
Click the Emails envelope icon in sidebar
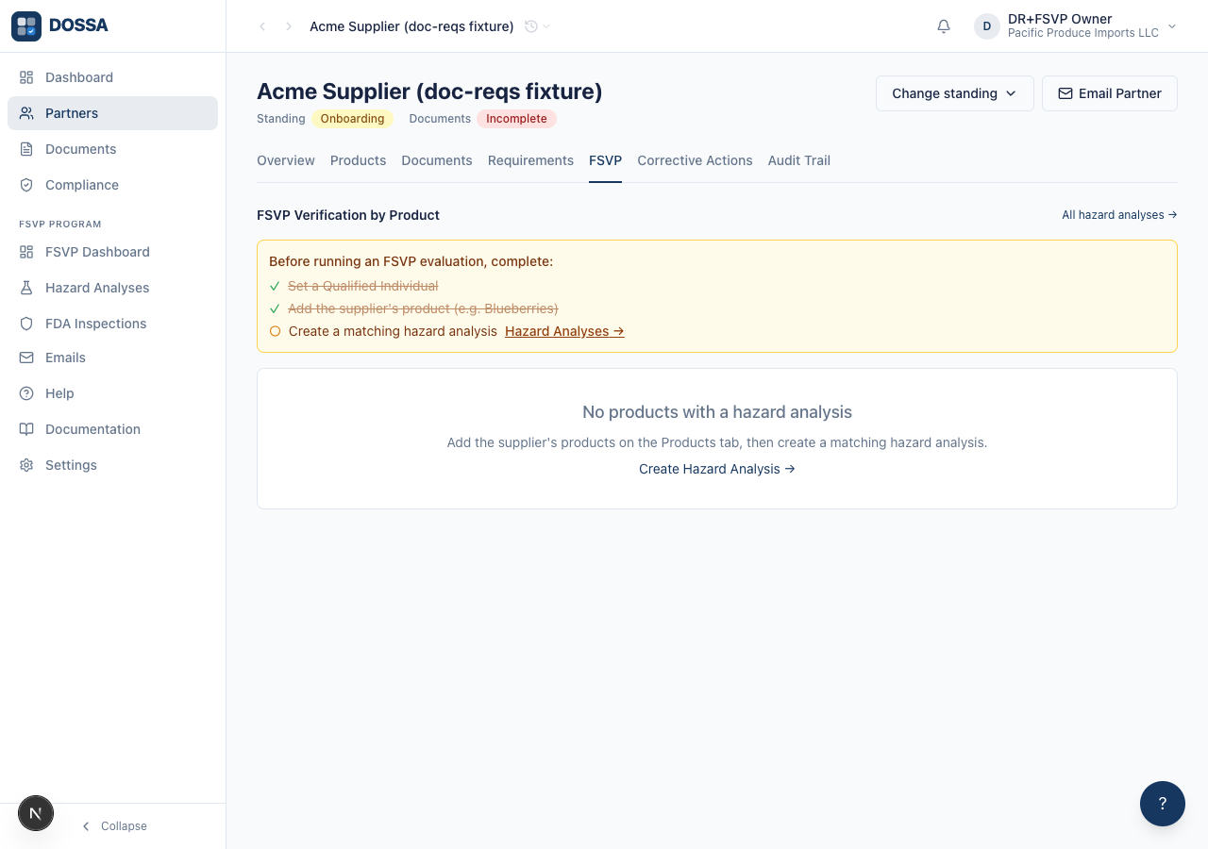(x=26, y=358)
